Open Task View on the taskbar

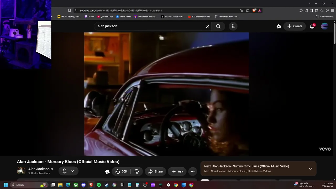coord(53,185)
